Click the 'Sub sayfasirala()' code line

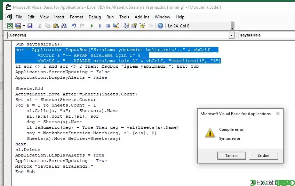tap(39, 44)
